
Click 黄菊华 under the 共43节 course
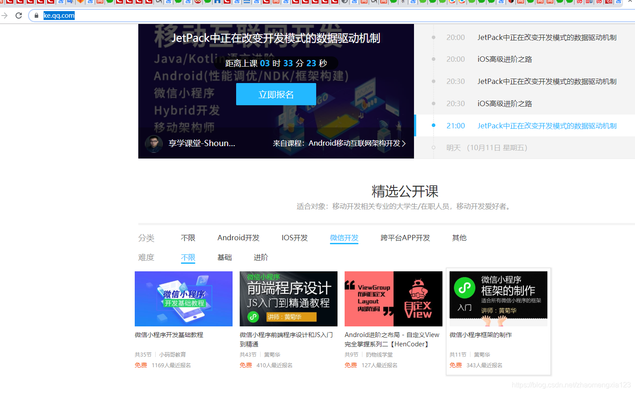point(272,355)
